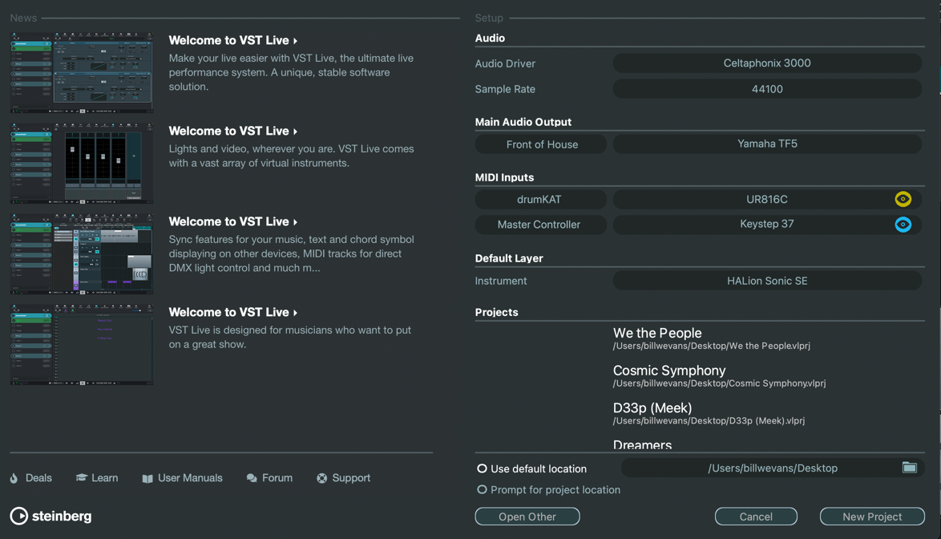Image resolution: width=941 pixels, height=539 pixels.
Task: Click the Support lifebuoy icon
Action: tap(321, 479)
